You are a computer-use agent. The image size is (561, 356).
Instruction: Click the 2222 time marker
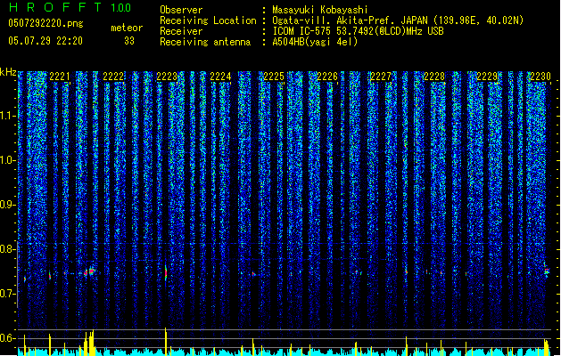(113, 77)
